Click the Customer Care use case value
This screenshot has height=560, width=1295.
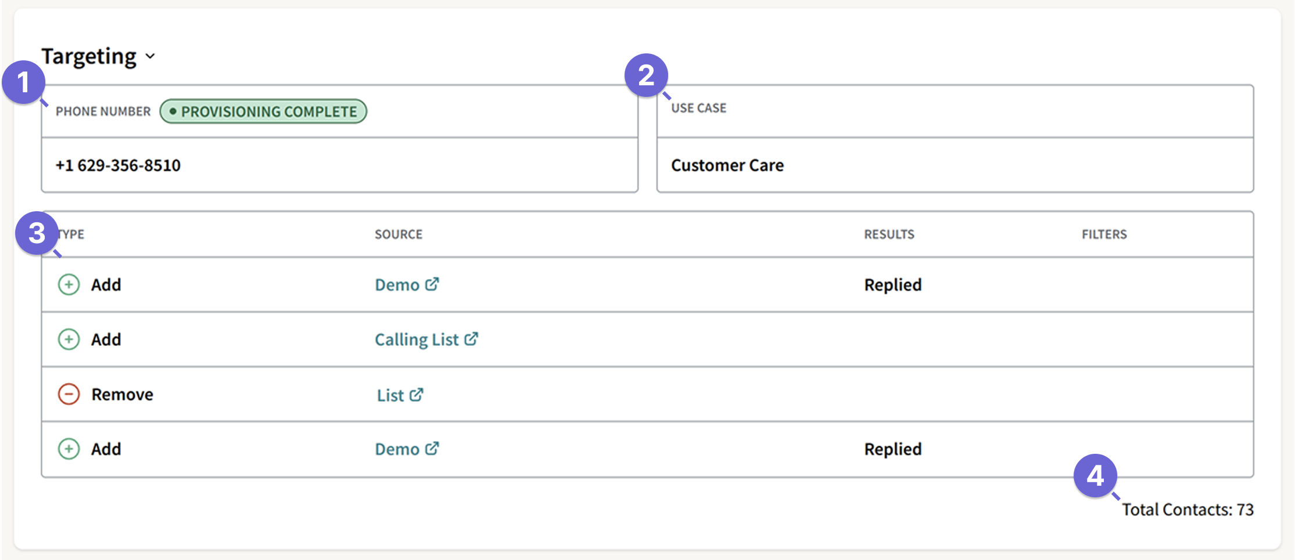tap(727, 165)
